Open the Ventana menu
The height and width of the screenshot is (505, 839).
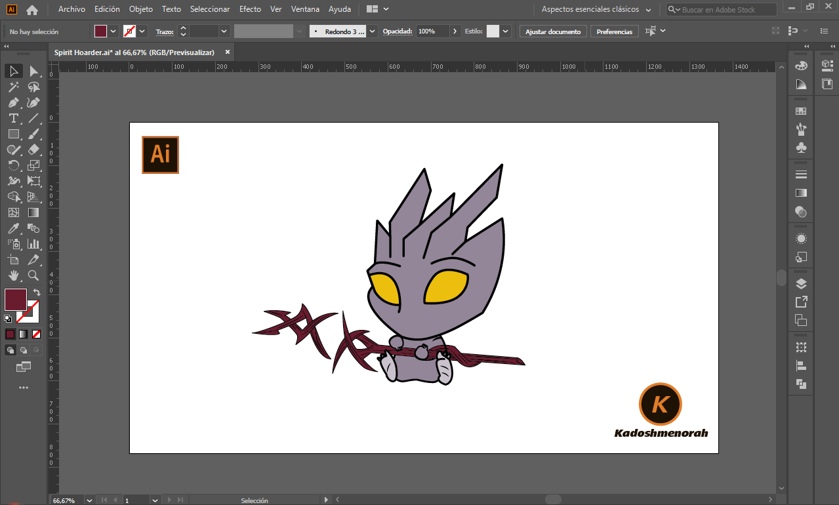(x=306, y=9)
